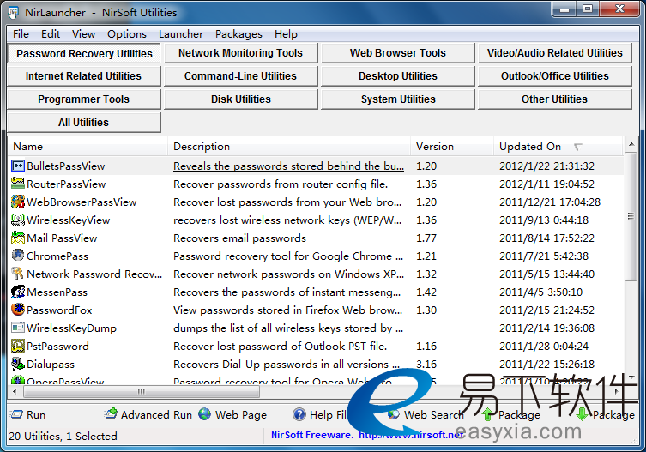Click the Advanced Run label

(156, 414)
